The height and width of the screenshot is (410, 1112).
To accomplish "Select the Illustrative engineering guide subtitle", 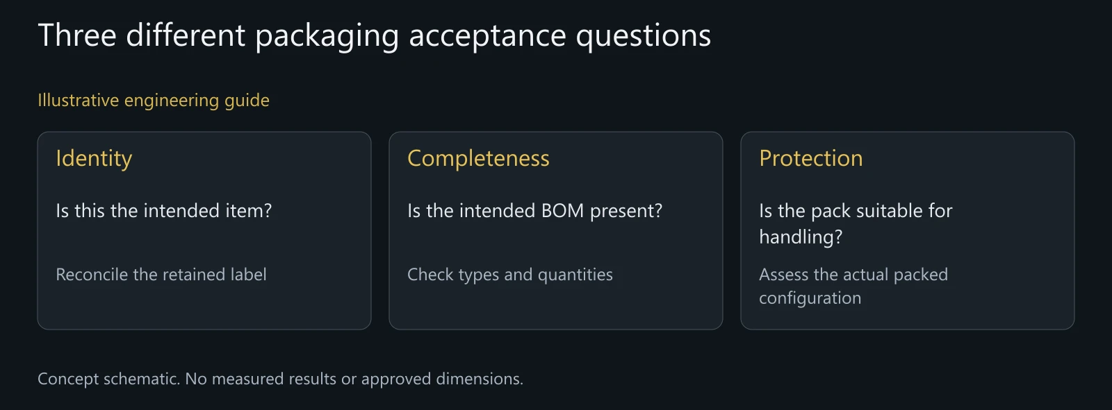I will tap(154, 101).
